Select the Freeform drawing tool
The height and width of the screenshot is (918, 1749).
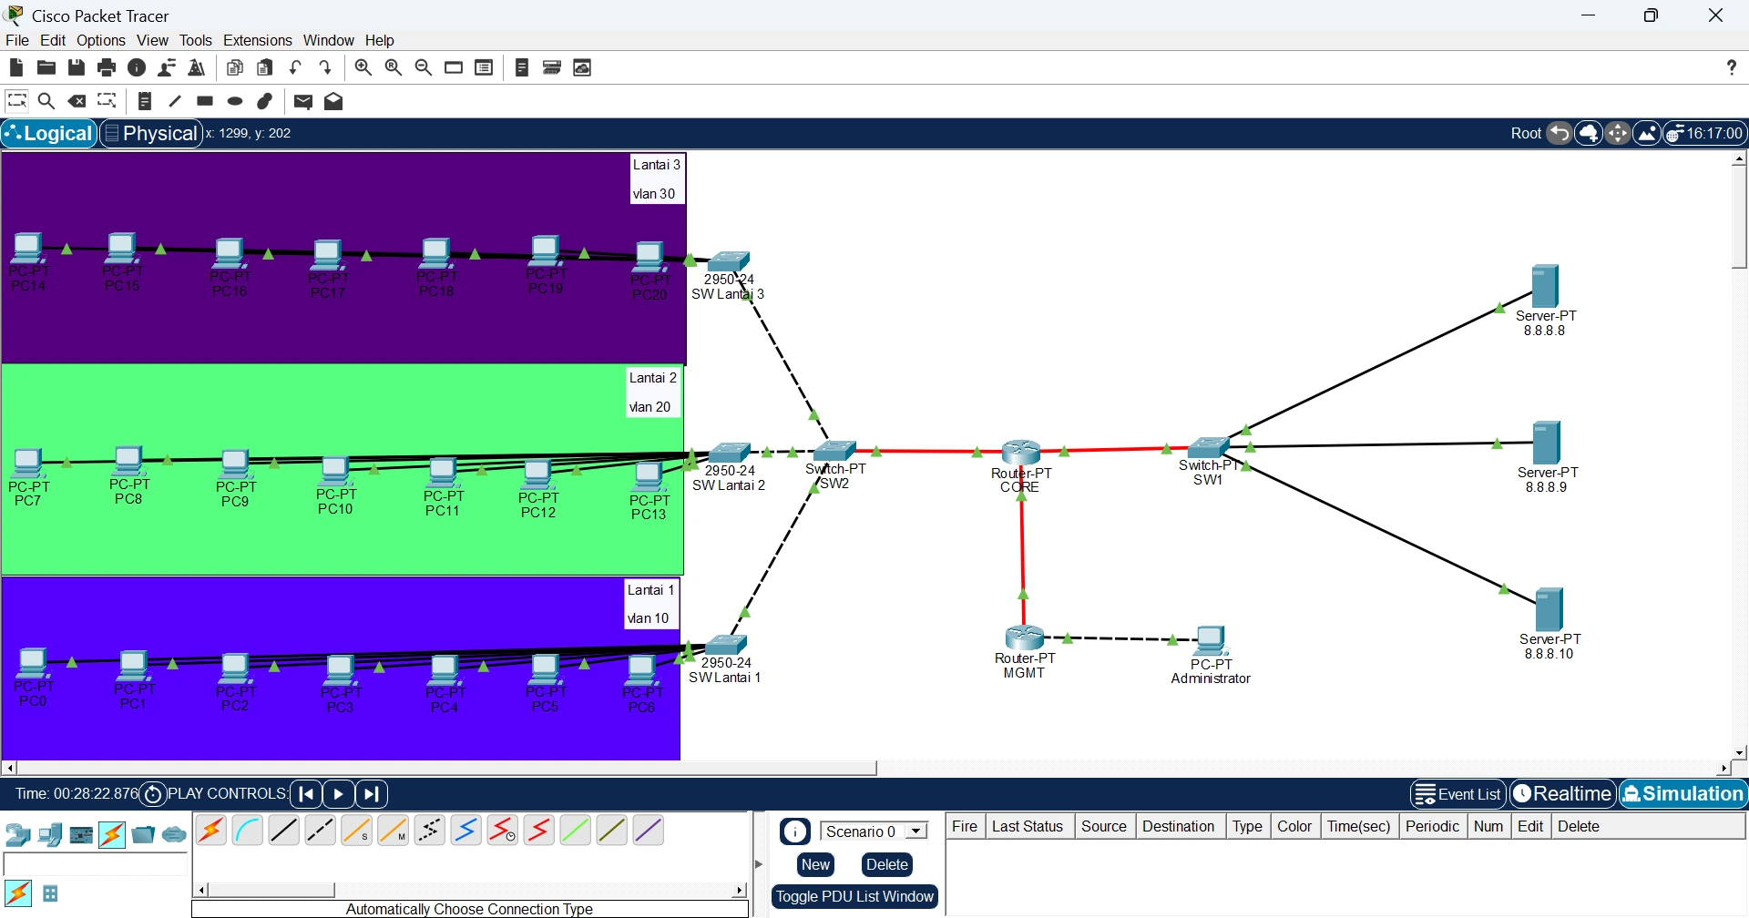[265, 101]
